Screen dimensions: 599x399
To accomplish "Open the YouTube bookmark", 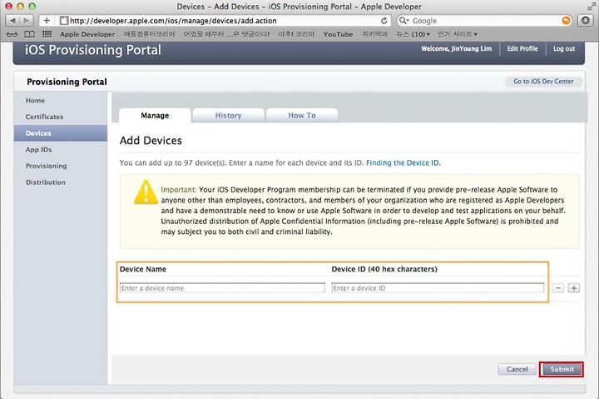I will [338, 34].
